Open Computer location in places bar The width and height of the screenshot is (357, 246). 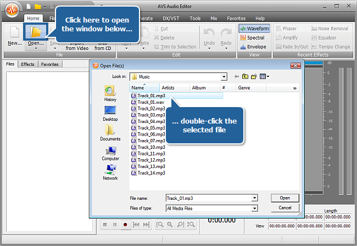click(110, 153)
